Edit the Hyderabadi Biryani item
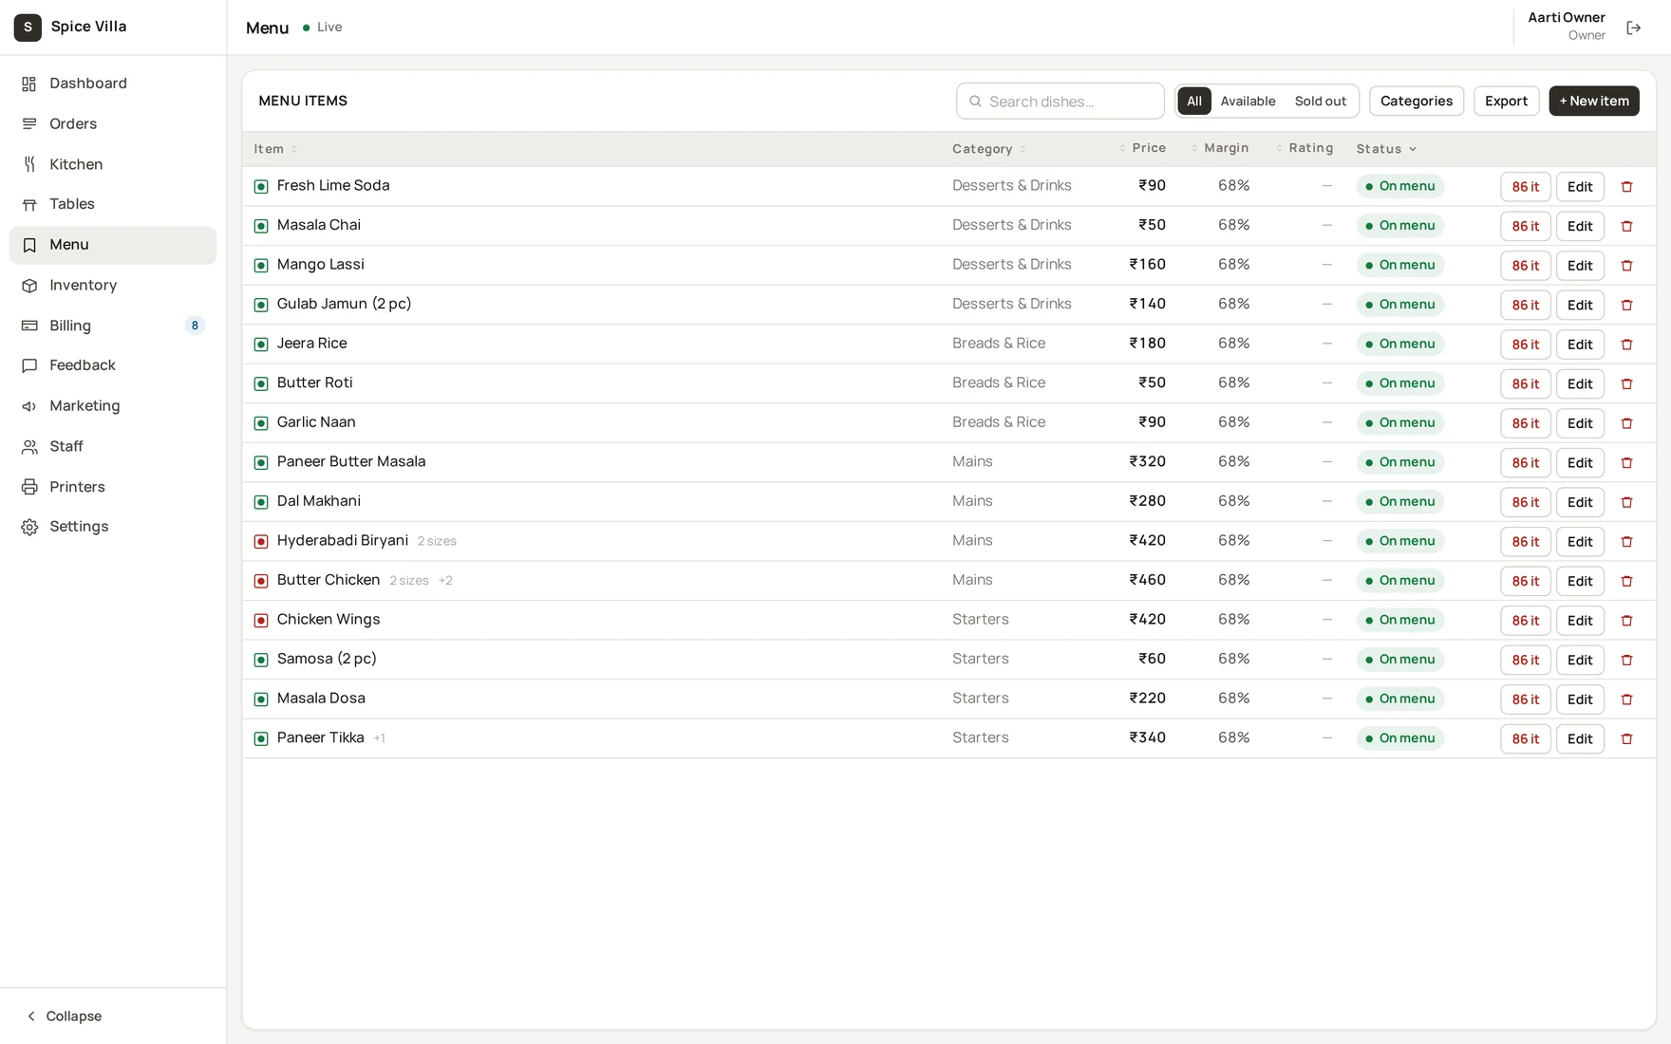Screen dimensions: 1671x1044 [x=1579, y=542]
